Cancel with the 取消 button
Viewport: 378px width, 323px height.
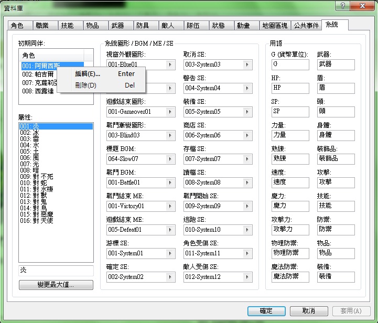(x=309, y=311)
